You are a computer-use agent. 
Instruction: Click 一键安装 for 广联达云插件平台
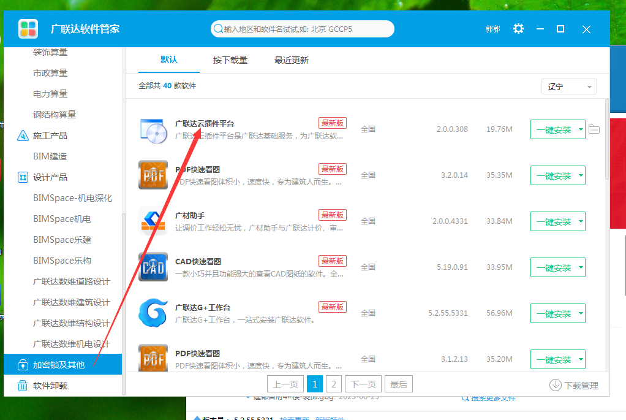[x=553, y=129]
